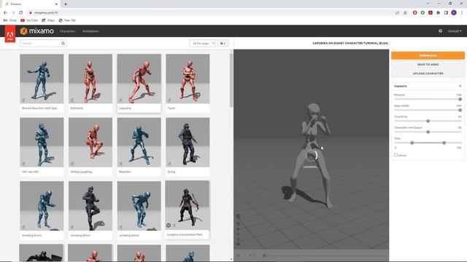Click the bookmark star icon
Viewport: 467px width, 262px height.
pos(405,13)
